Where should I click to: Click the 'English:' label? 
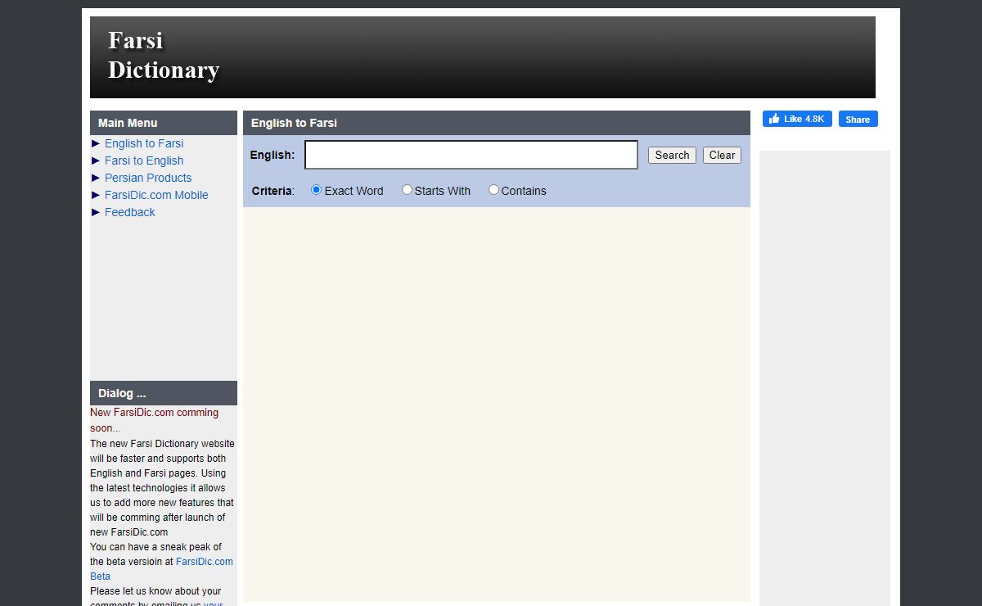273,155
